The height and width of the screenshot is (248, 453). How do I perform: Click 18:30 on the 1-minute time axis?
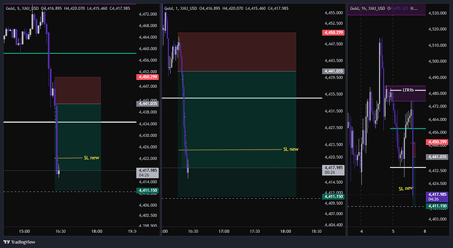coord(316,231)
